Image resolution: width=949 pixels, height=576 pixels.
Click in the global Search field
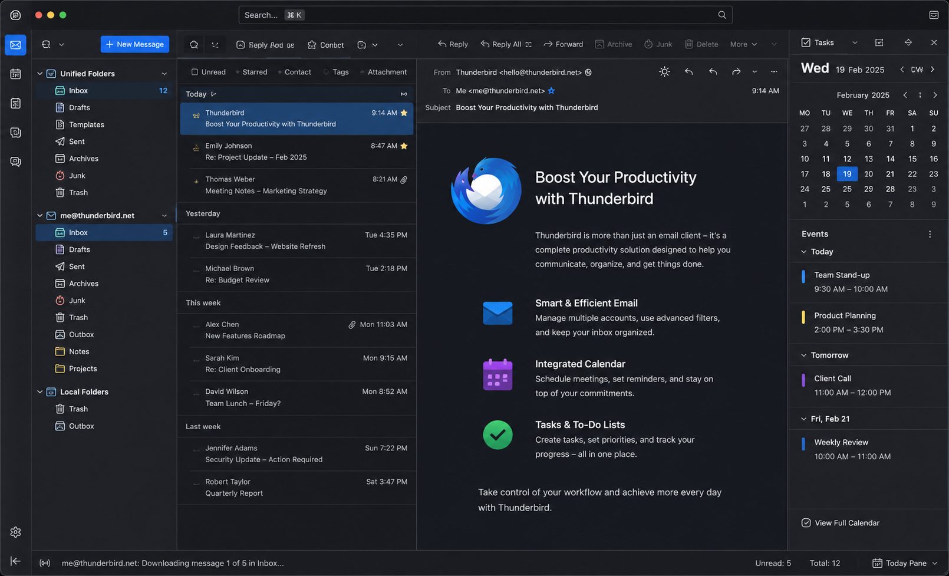485,15
